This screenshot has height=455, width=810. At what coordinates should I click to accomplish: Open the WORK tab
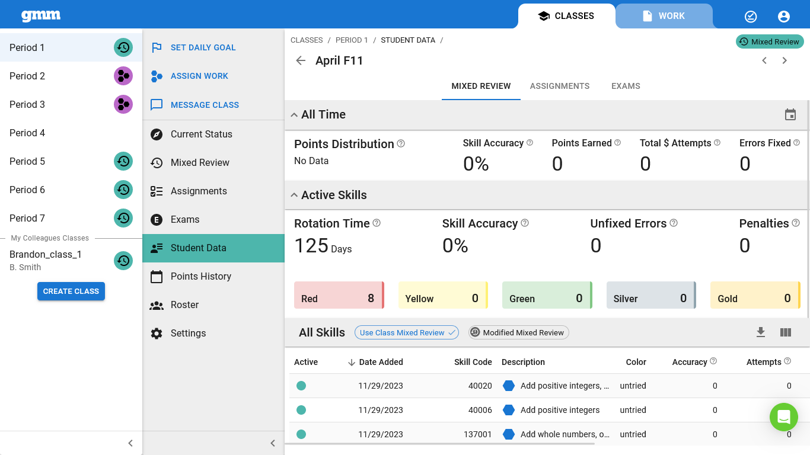664,16
